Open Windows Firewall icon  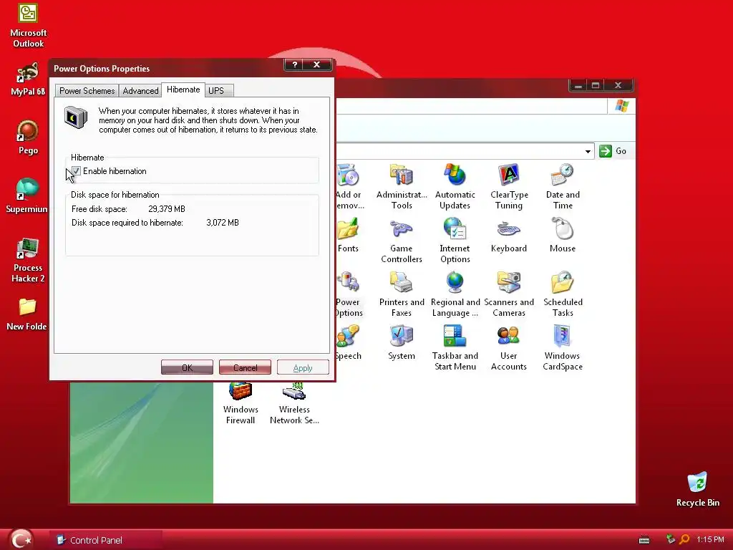pos(241,403)
